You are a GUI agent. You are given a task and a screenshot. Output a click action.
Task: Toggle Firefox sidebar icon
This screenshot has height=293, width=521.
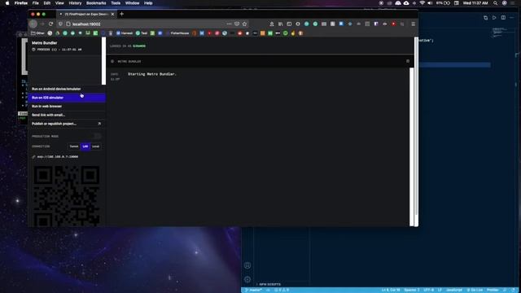pos(289,24)
